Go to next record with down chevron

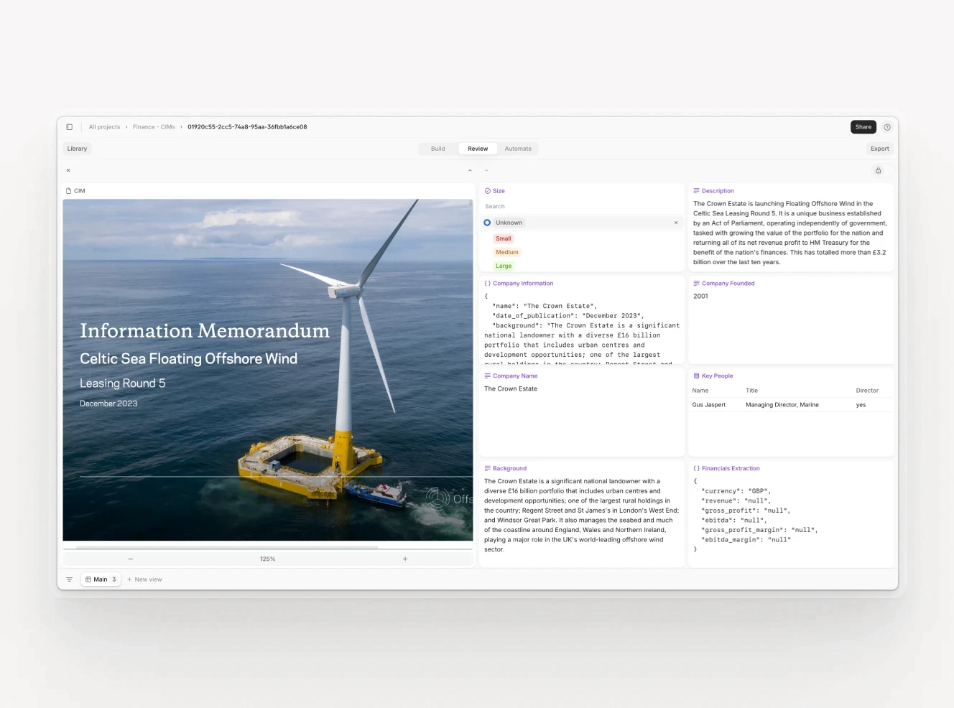(x=486, y=170)
